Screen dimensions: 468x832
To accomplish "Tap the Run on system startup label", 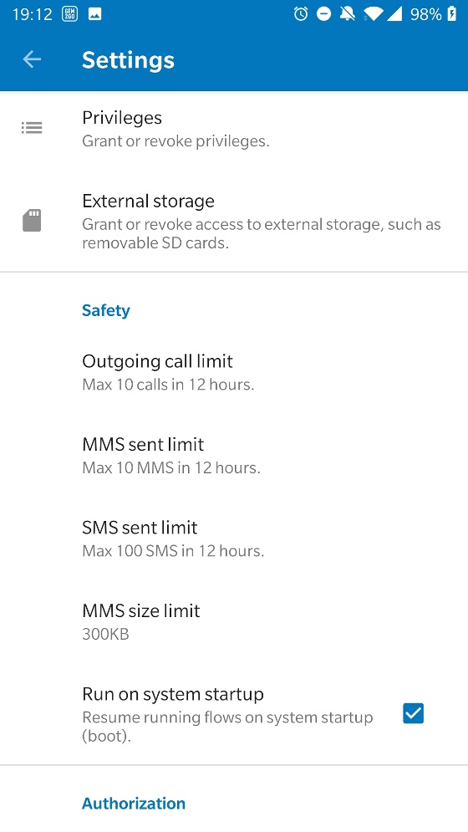I will point(173,695).
